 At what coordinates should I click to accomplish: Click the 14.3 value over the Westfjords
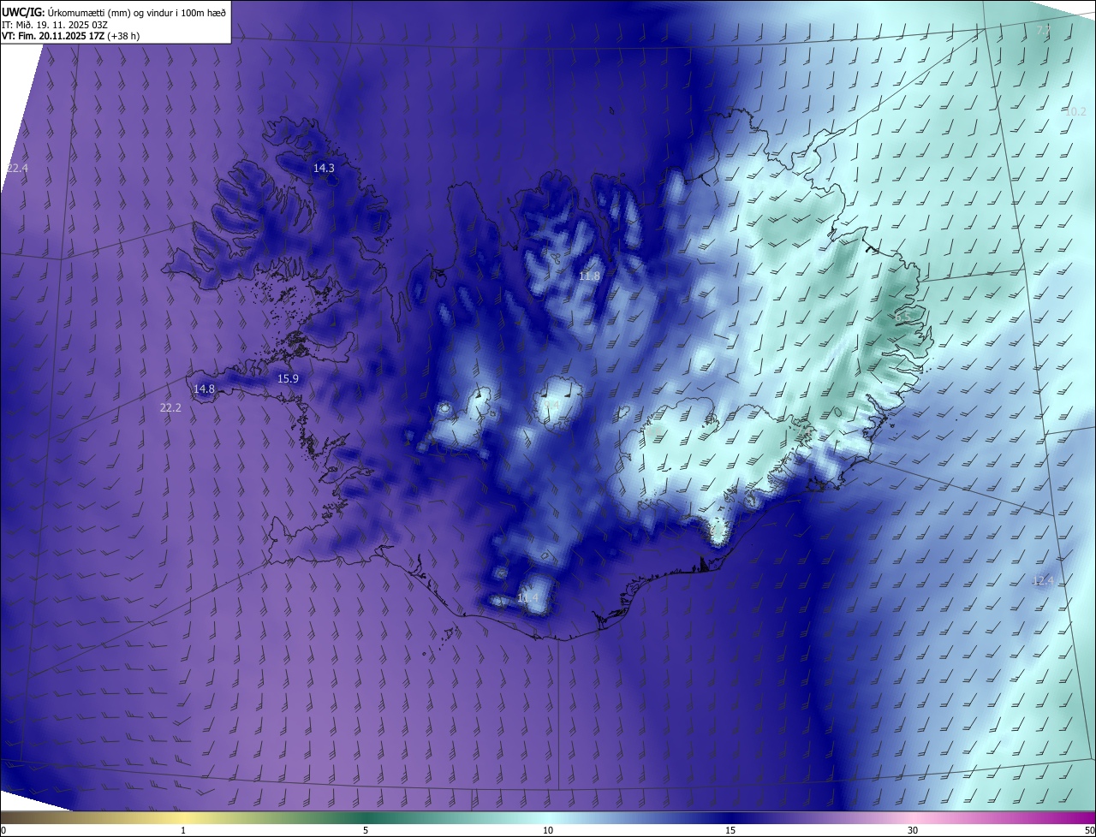coord(324,169)
